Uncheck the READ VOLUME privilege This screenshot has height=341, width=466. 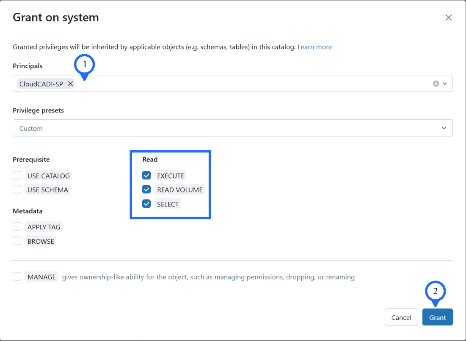pos(146,190)
